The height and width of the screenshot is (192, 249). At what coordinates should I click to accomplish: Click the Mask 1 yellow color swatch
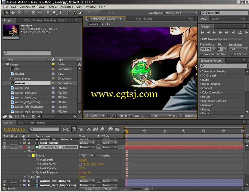click(x=33, y=156)
